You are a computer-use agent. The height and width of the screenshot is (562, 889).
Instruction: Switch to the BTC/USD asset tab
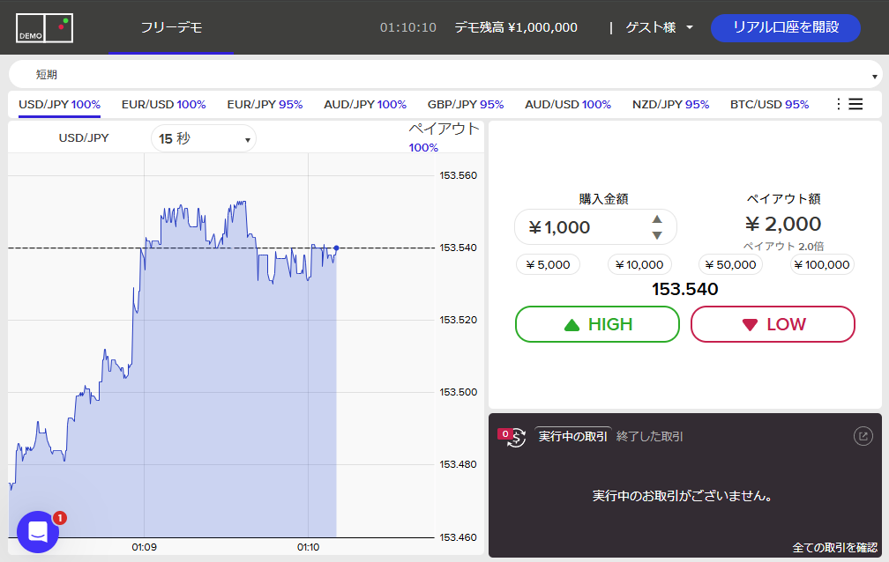[x=769, y=104]
